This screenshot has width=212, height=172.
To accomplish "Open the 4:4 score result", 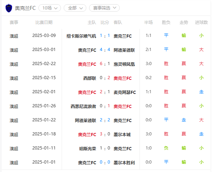I will click(x=105, y=50).
